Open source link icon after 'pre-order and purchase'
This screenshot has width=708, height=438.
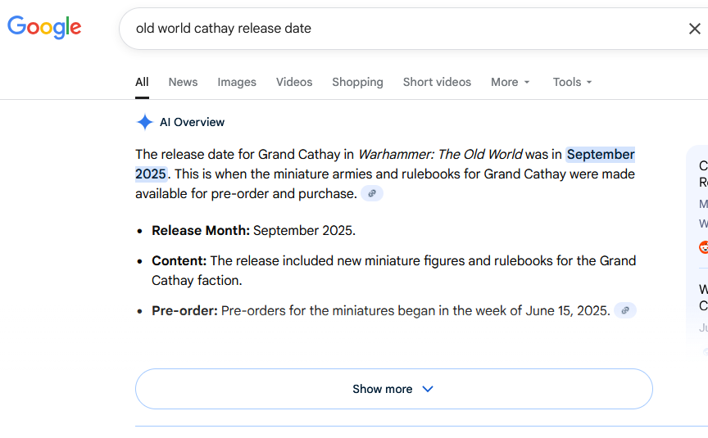coord(371,193)
